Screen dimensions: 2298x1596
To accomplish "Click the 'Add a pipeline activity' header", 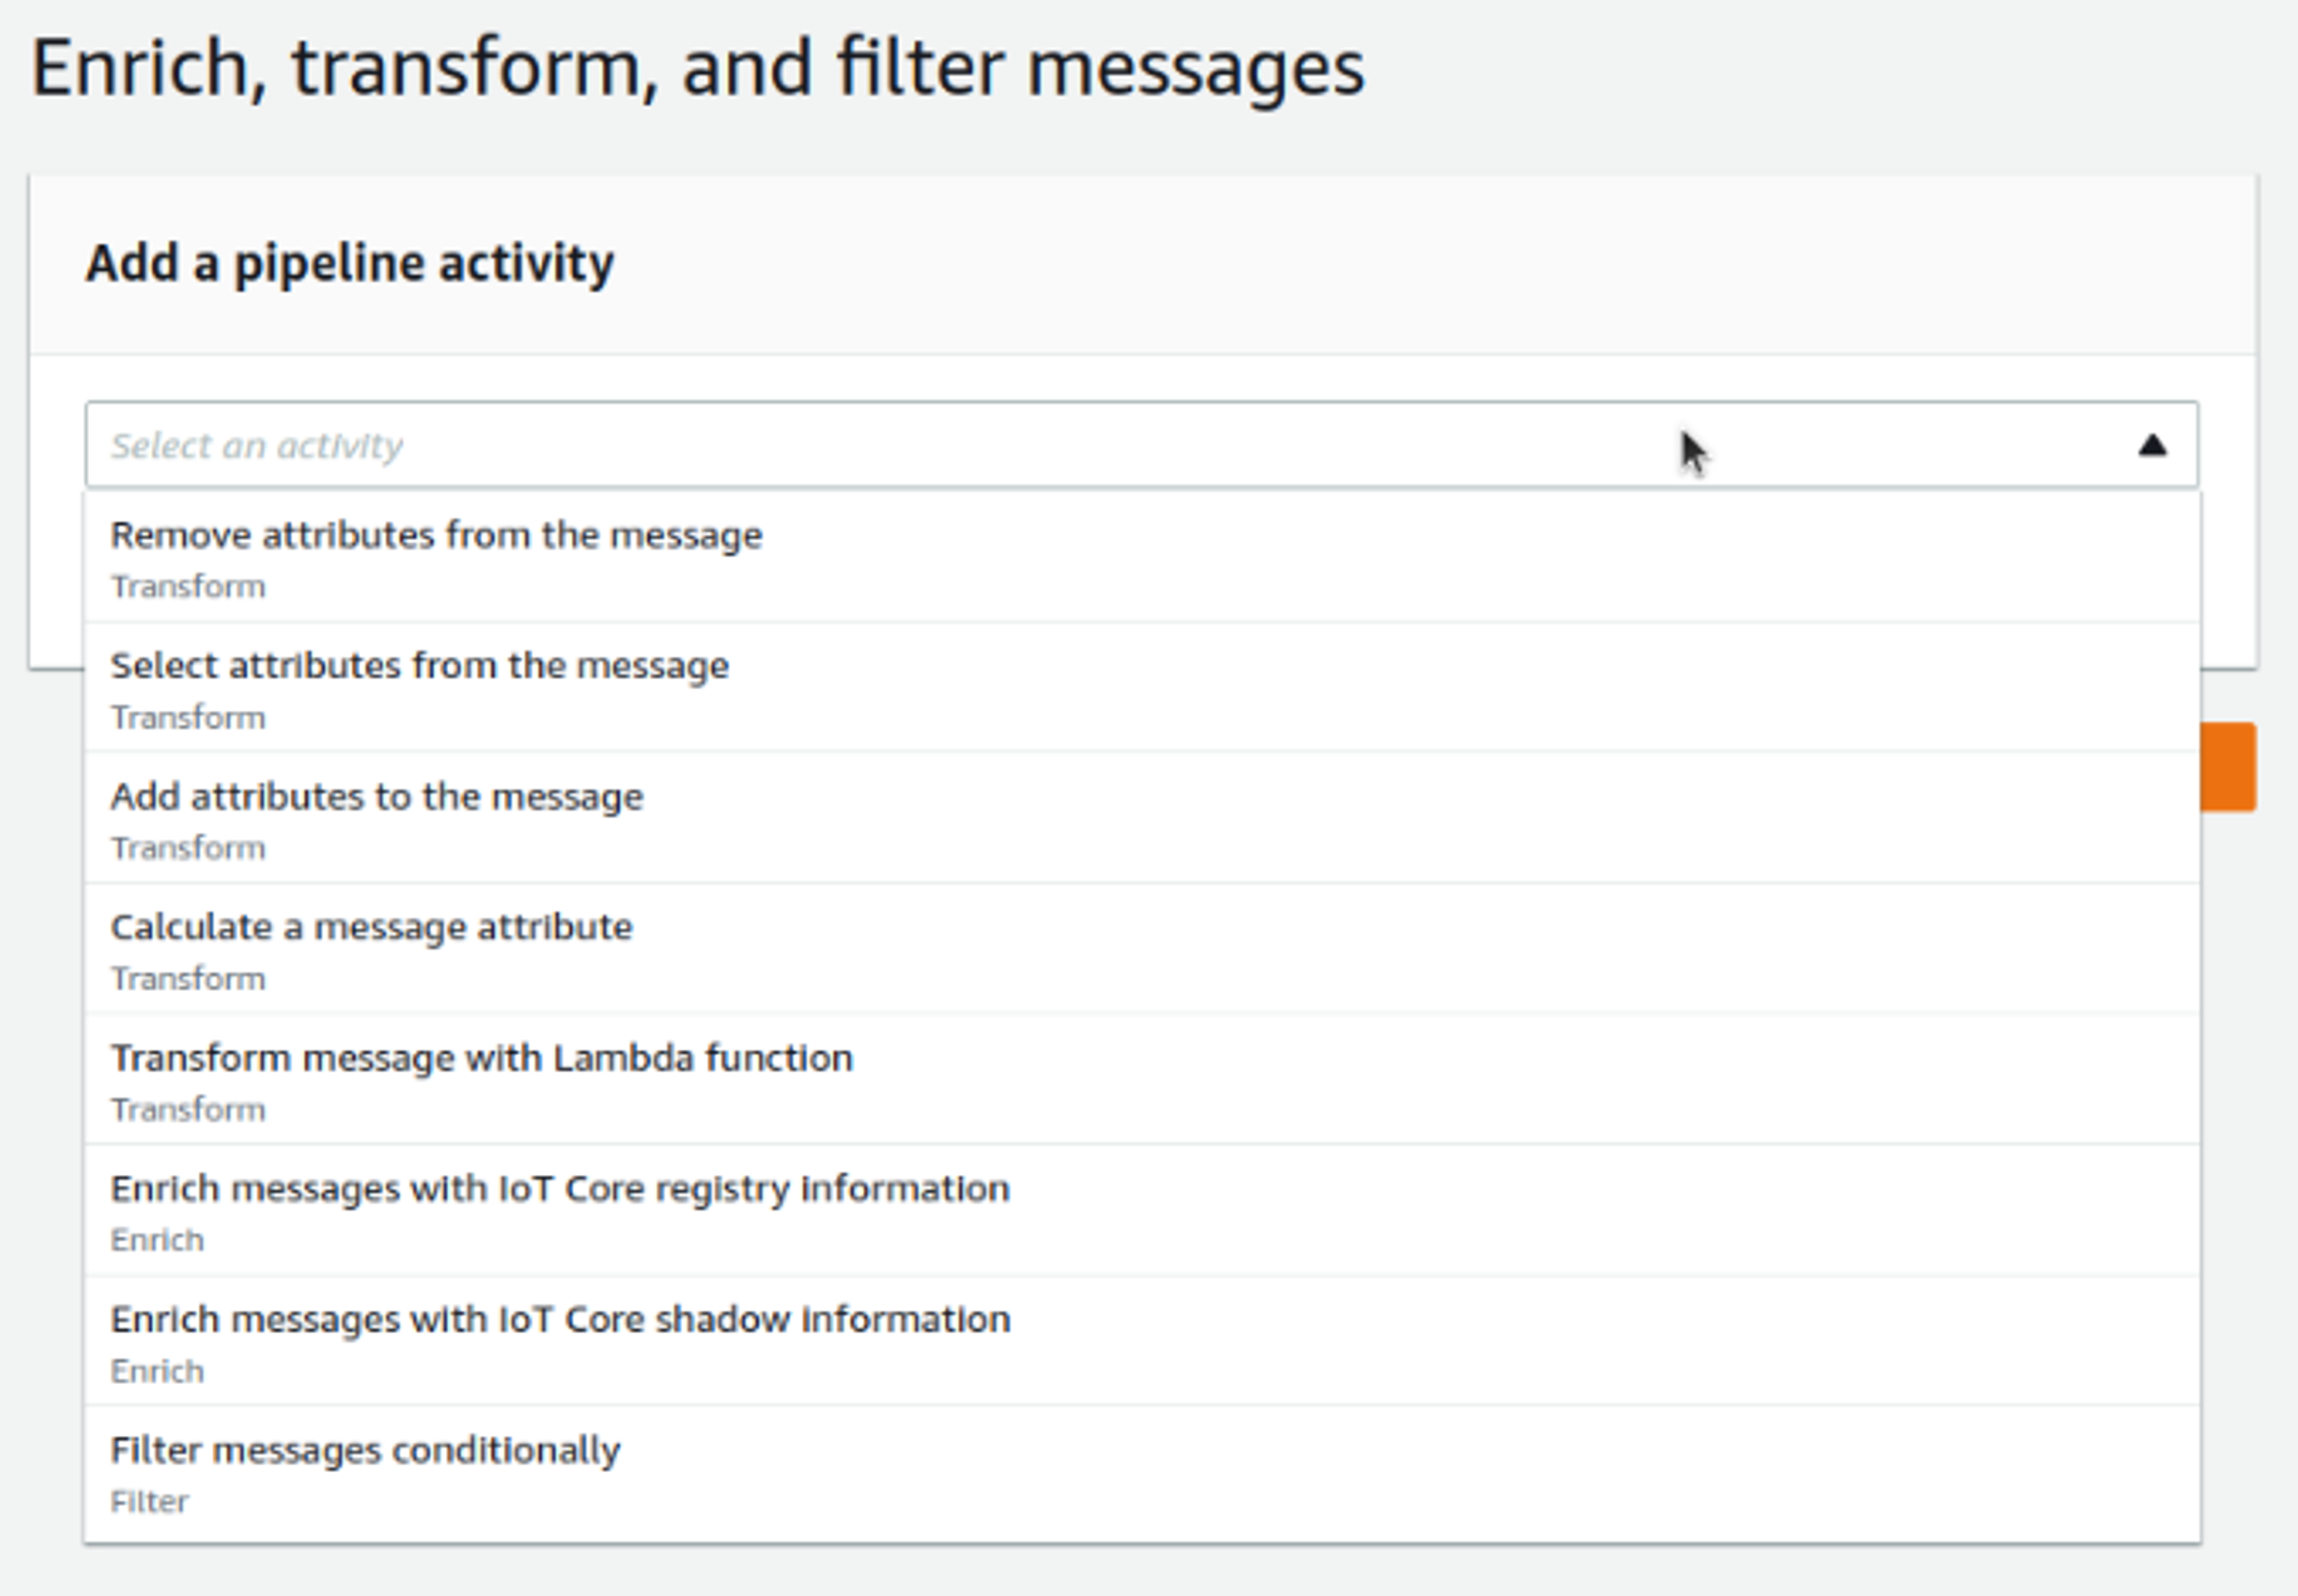I will tap(349, 264).
